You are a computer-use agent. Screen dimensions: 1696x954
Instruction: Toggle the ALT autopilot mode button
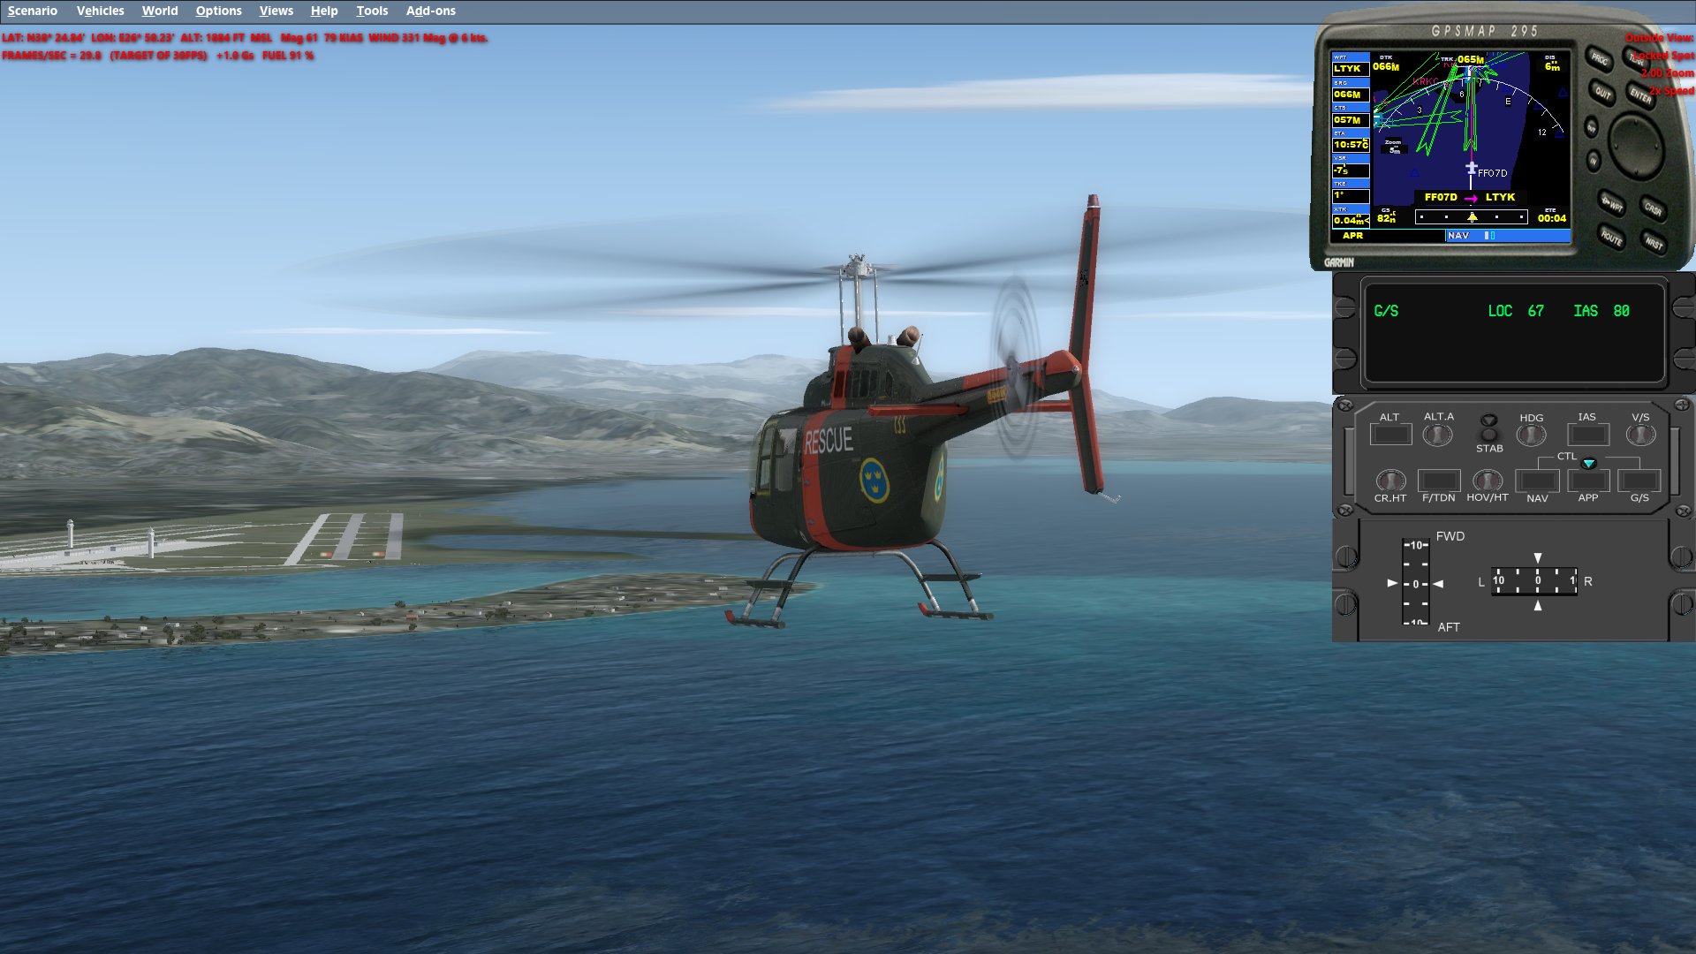click(1390, 435)
